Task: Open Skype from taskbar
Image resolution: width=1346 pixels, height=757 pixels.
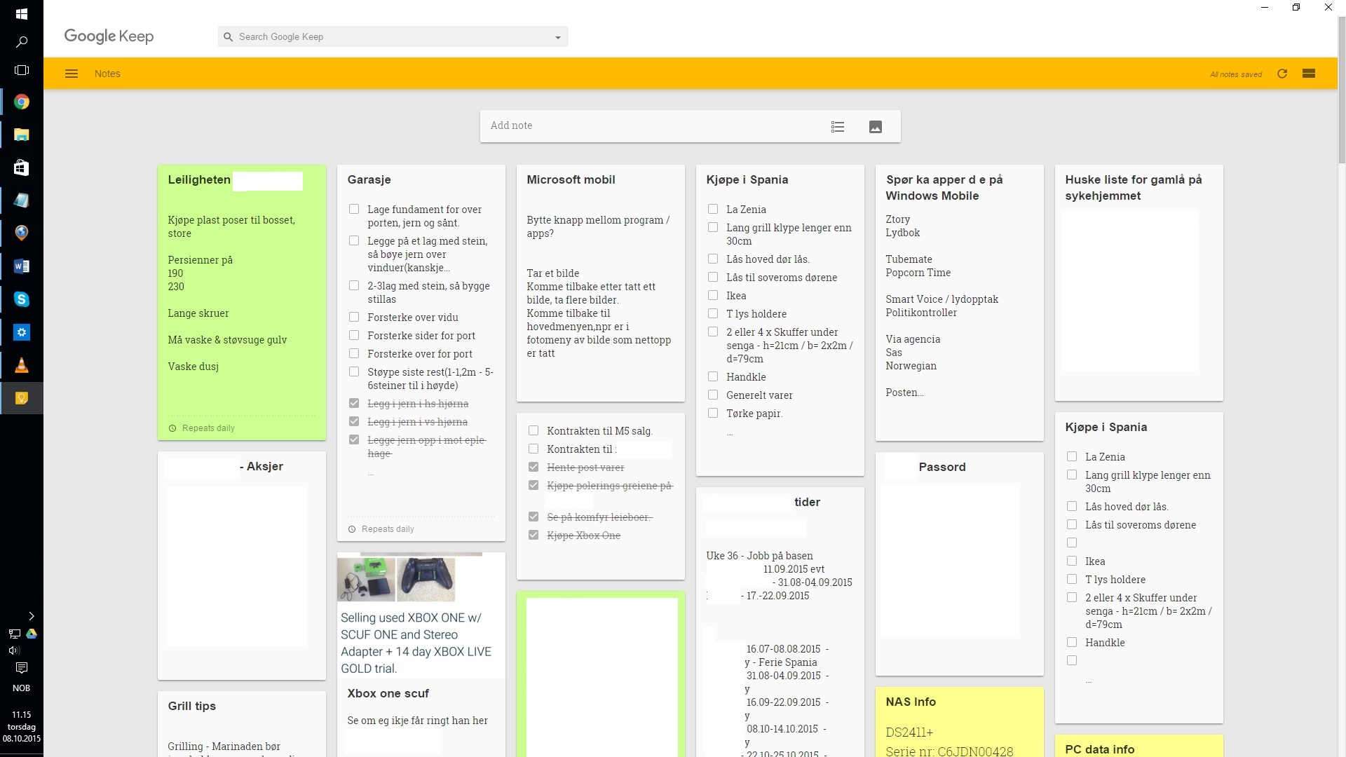Action: (x=22, y=299)
